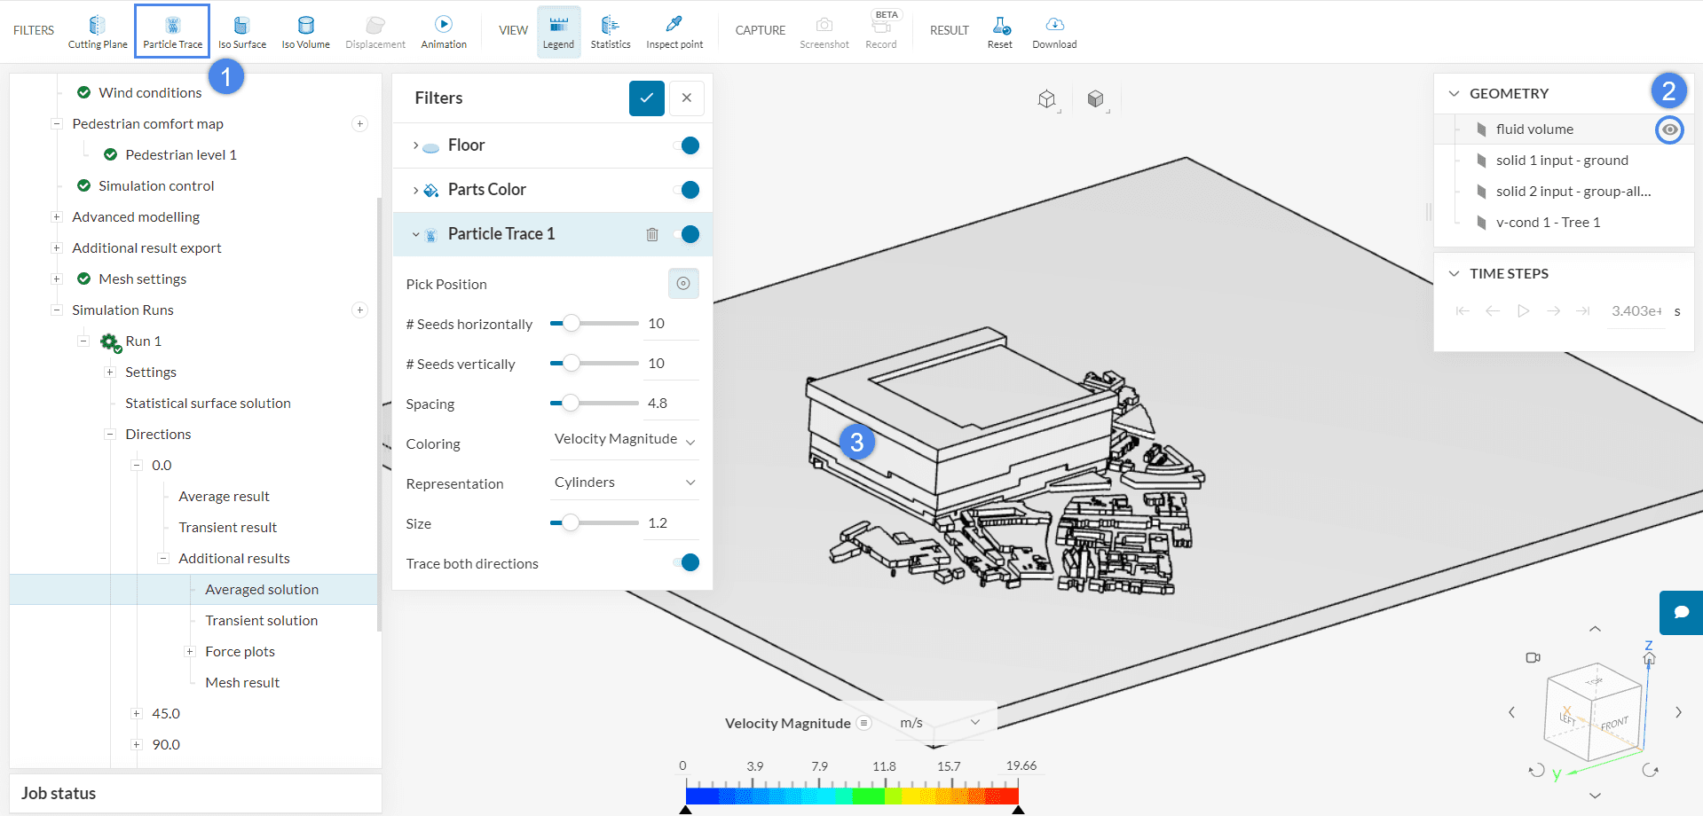
Task: Activate the Inspect point tool
Action: (674, 31)
